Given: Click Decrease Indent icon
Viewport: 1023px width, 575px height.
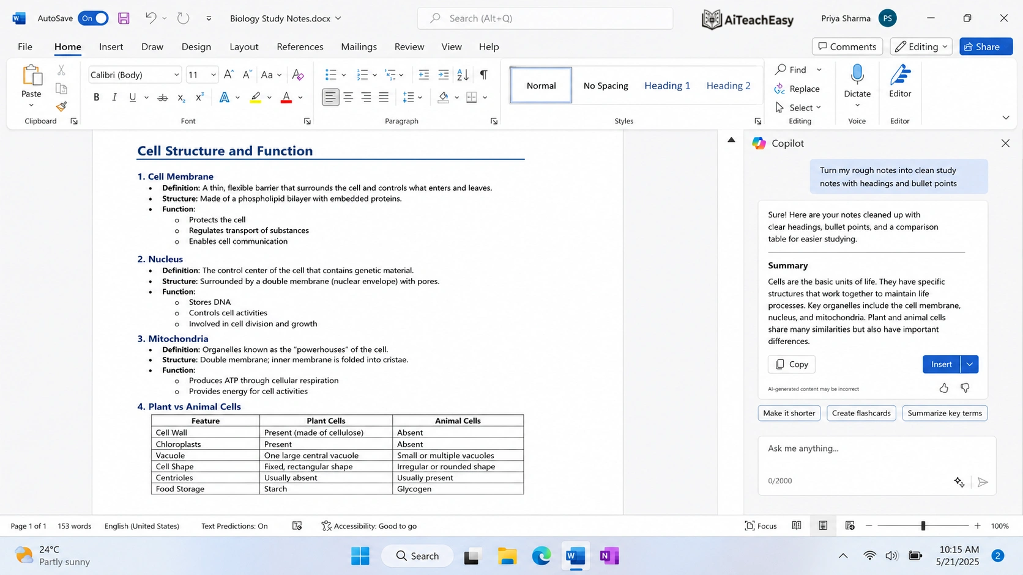Looking at the screenshot, I should (x=423, y=75).
